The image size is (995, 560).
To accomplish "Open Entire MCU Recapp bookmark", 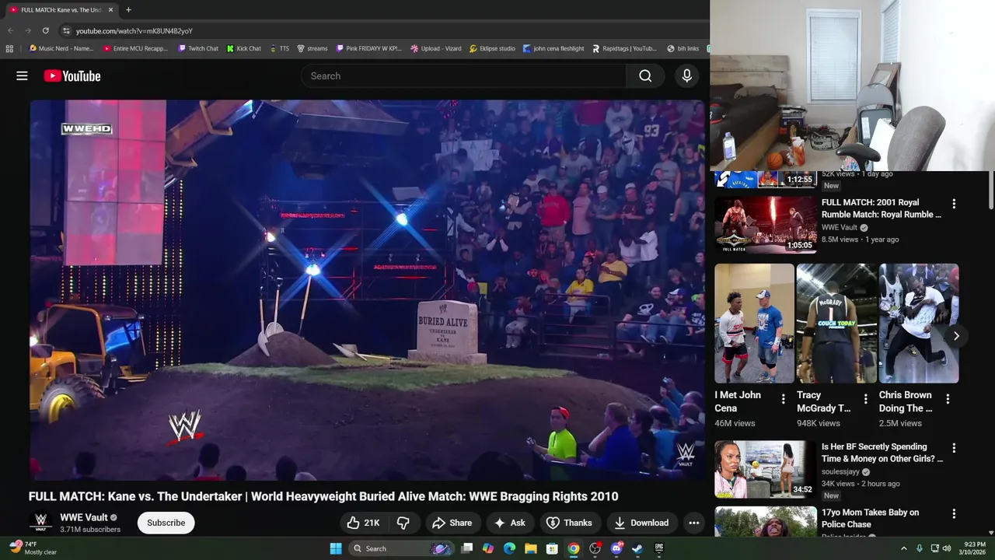I will click(x=135, y=48).
